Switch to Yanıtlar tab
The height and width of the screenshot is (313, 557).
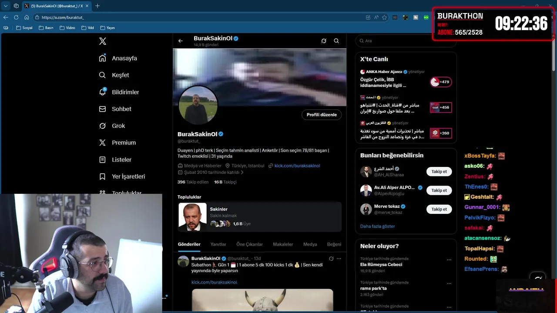pos(218,244)
